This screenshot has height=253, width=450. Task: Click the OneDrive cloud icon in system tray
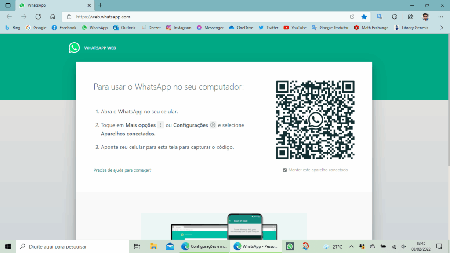tap(372, 246)
